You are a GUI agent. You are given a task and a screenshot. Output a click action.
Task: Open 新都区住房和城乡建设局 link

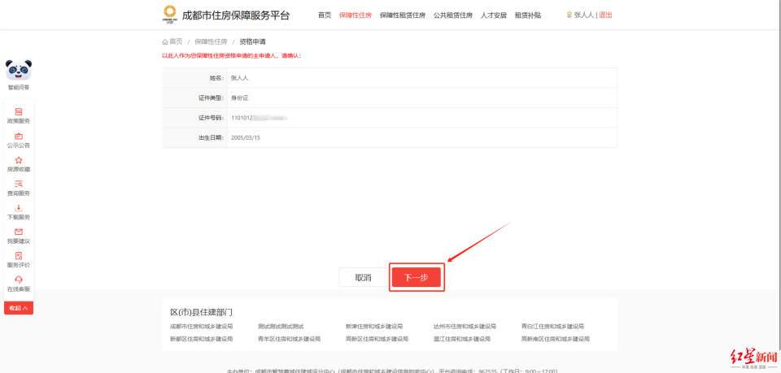202,339
